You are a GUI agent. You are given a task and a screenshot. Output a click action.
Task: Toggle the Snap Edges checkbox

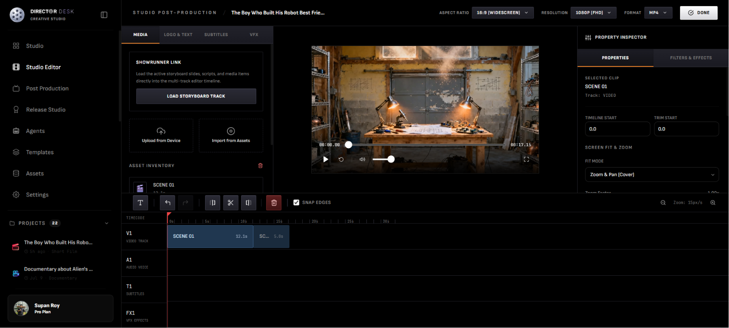tap(297, 203)
